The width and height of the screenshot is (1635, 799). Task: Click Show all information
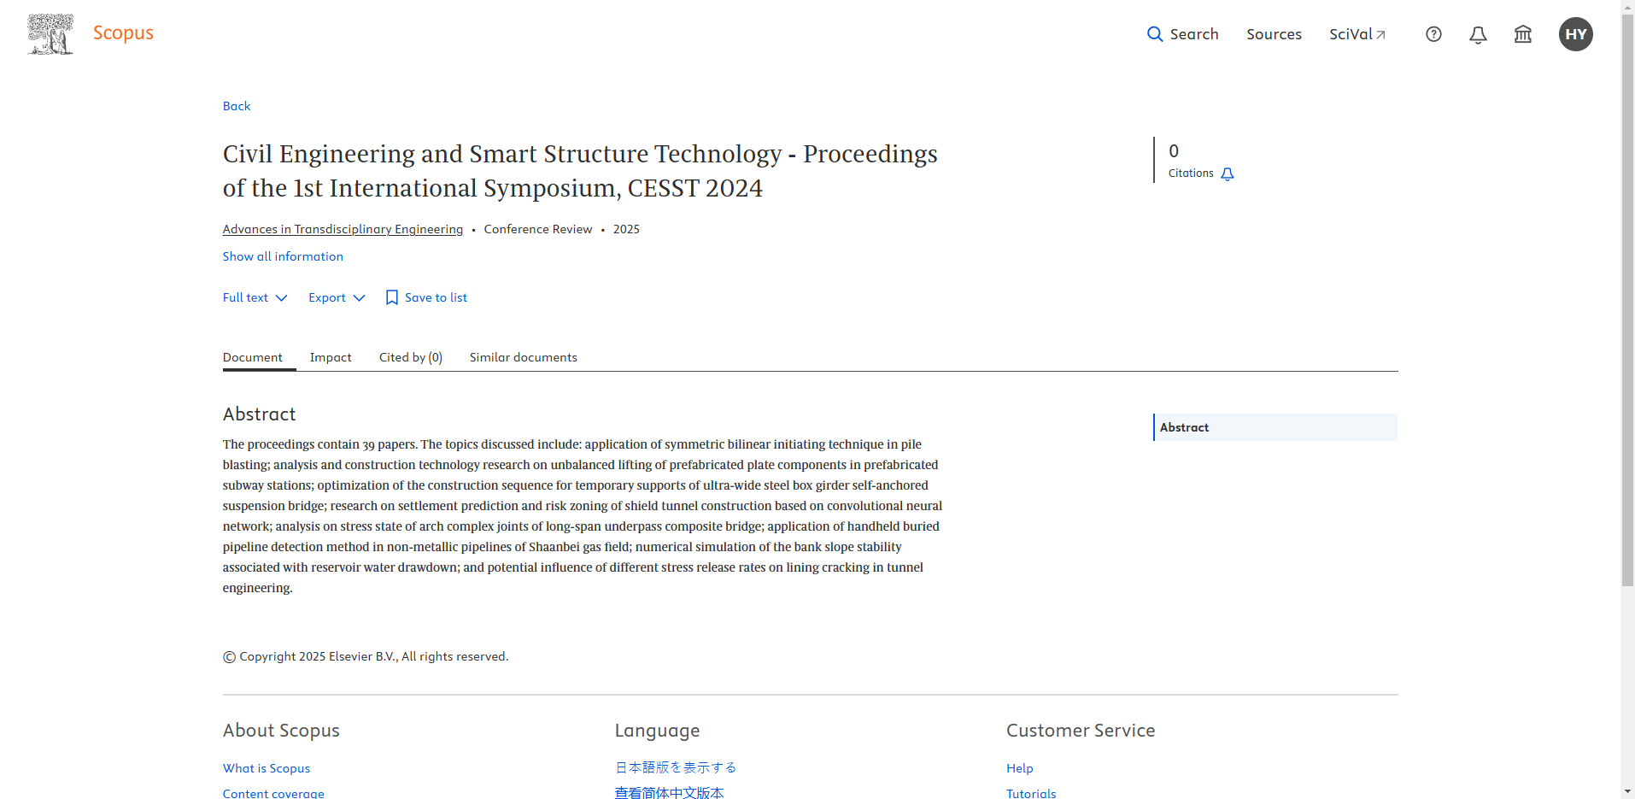[283, 256]
